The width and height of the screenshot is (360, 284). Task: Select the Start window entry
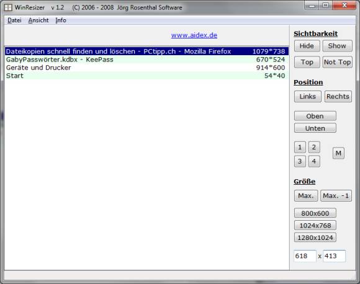click(146, 76)
